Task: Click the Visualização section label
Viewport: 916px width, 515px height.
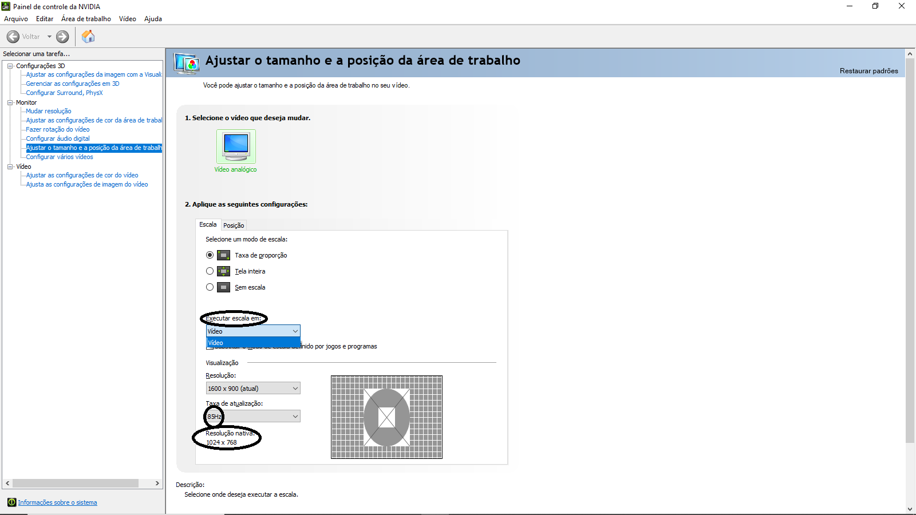Action: [222, 363]
